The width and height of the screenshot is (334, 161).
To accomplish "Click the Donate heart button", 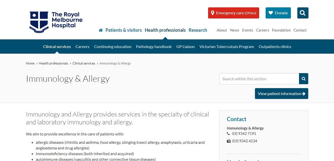I will (278, 13).
